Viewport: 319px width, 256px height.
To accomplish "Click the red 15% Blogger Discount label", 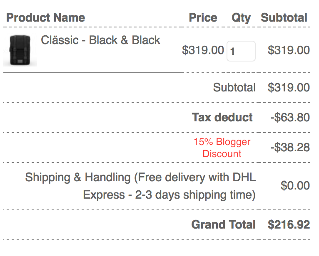I will point(222,148).
